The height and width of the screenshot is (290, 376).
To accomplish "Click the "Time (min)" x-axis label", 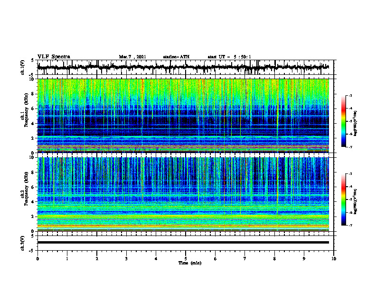I will coord(190,263).
